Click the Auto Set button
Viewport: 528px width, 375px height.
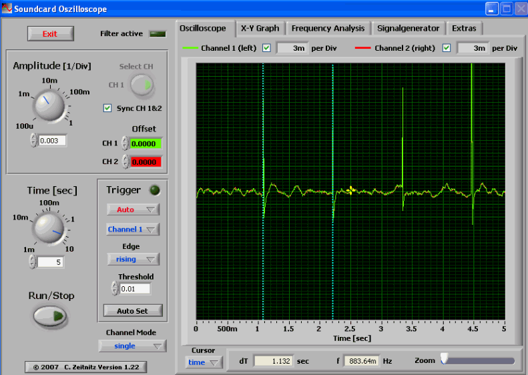pyautogui.click(x=133, y=311)
